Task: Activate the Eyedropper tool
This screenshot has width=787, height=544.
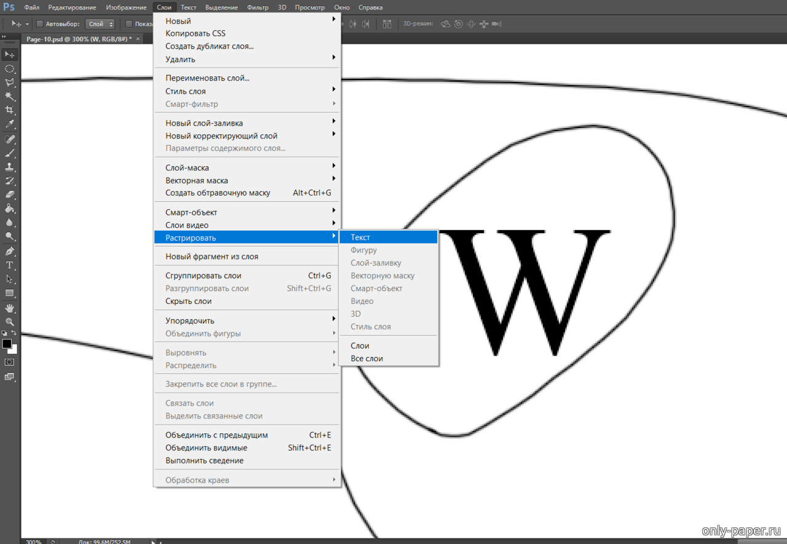Action: (10, 124)
